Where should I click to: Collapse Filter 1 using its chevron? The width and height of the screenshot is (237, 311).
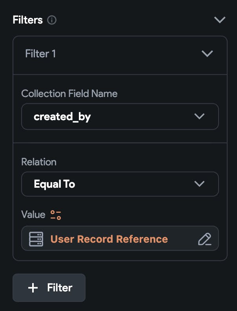click(x=207, y=54)
